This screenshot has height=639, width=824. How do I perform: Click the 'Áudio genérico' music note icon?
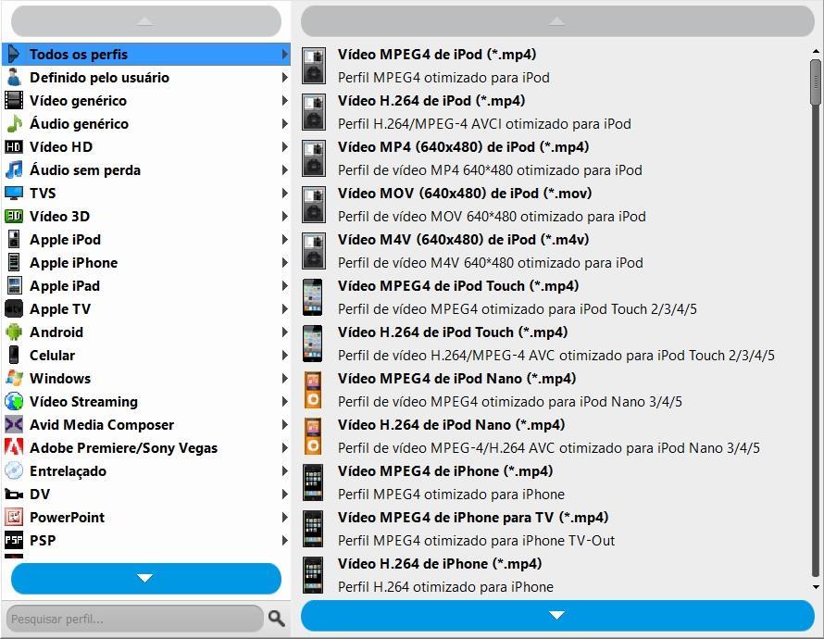[14, 123]
